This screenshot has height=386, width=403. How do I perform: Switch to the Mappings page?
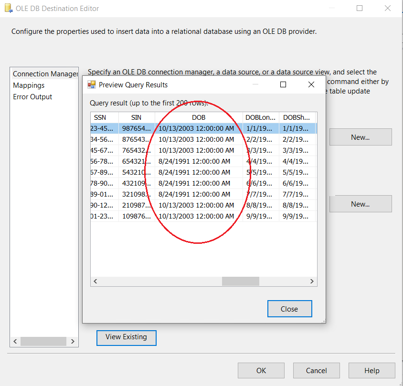(29, 85)
